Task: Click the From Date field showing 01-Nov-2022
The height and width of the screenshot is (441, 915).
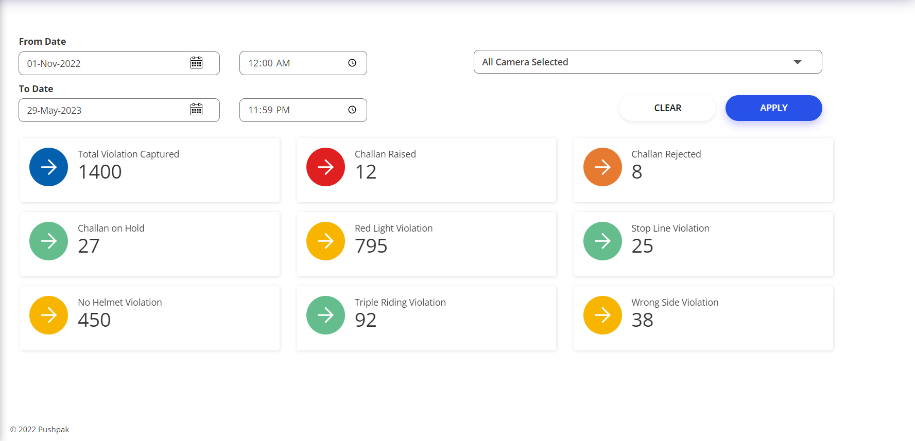Action: point(103,63)
